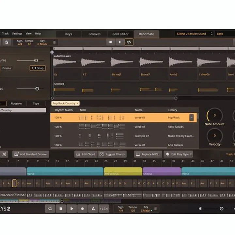Viewport: 235px width, 235px height.
Task: Click Add Standard Groove button
Action: [x=31, y=154]
